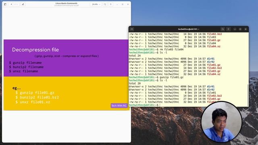Minimize the terminal window

tap(235, 29)
